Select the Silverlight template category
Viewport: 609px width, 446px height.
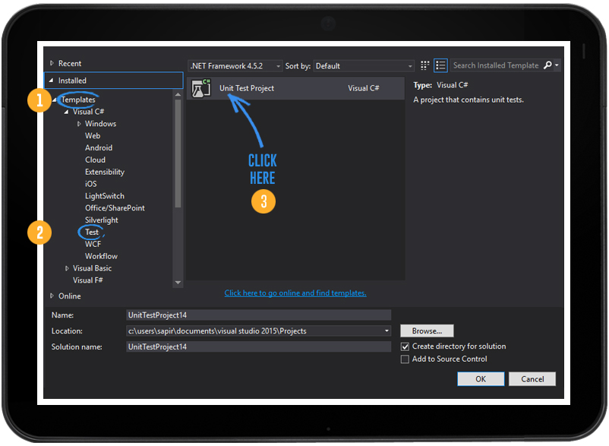click(x=102, y=220)
